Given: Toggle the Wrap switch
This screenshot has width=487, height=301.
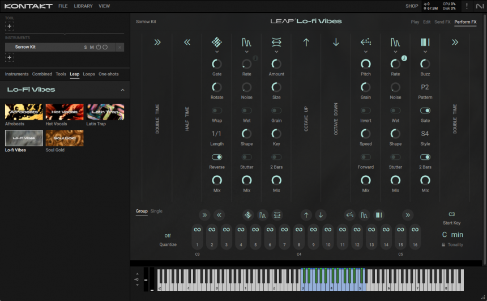Looking at the screenshot, I should (217, 111).
